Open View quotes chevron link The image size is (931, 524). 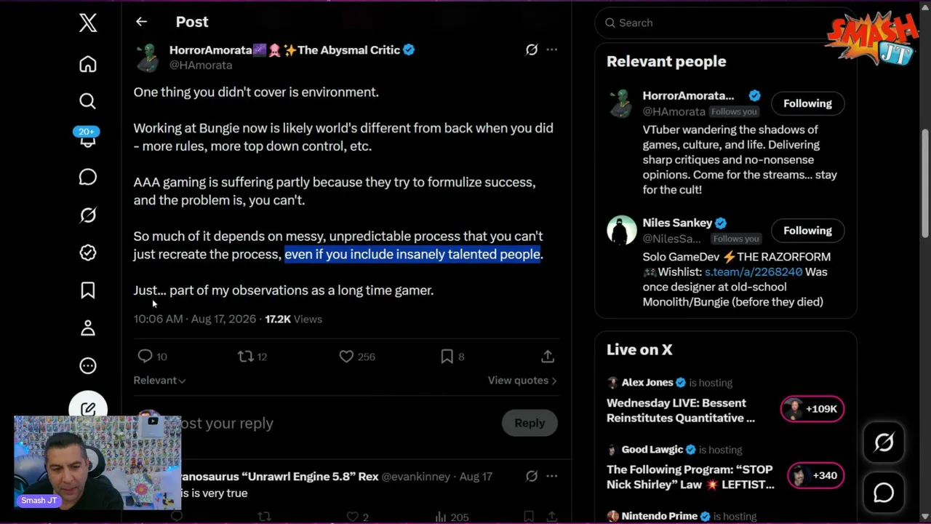point(522,380)
